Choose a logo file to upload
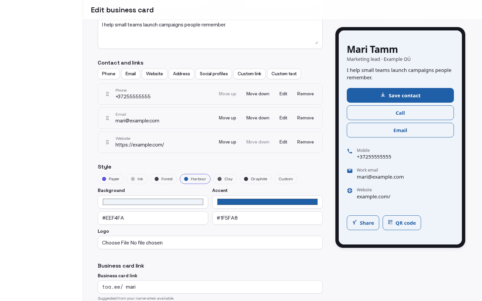 coord(210,242)
